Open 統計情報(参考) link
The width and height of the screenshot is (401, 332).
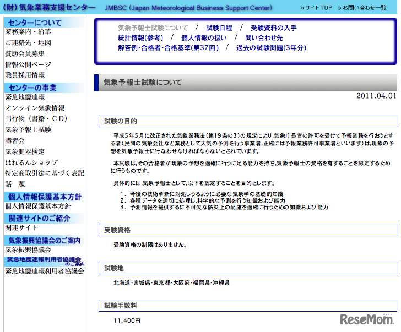(x=140, y=38)
